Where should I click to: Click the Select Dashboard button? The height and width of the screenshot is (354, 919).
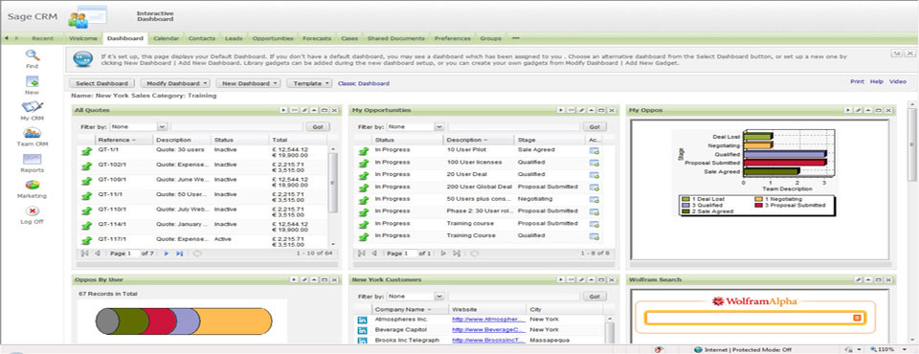(x=102, y=84)
